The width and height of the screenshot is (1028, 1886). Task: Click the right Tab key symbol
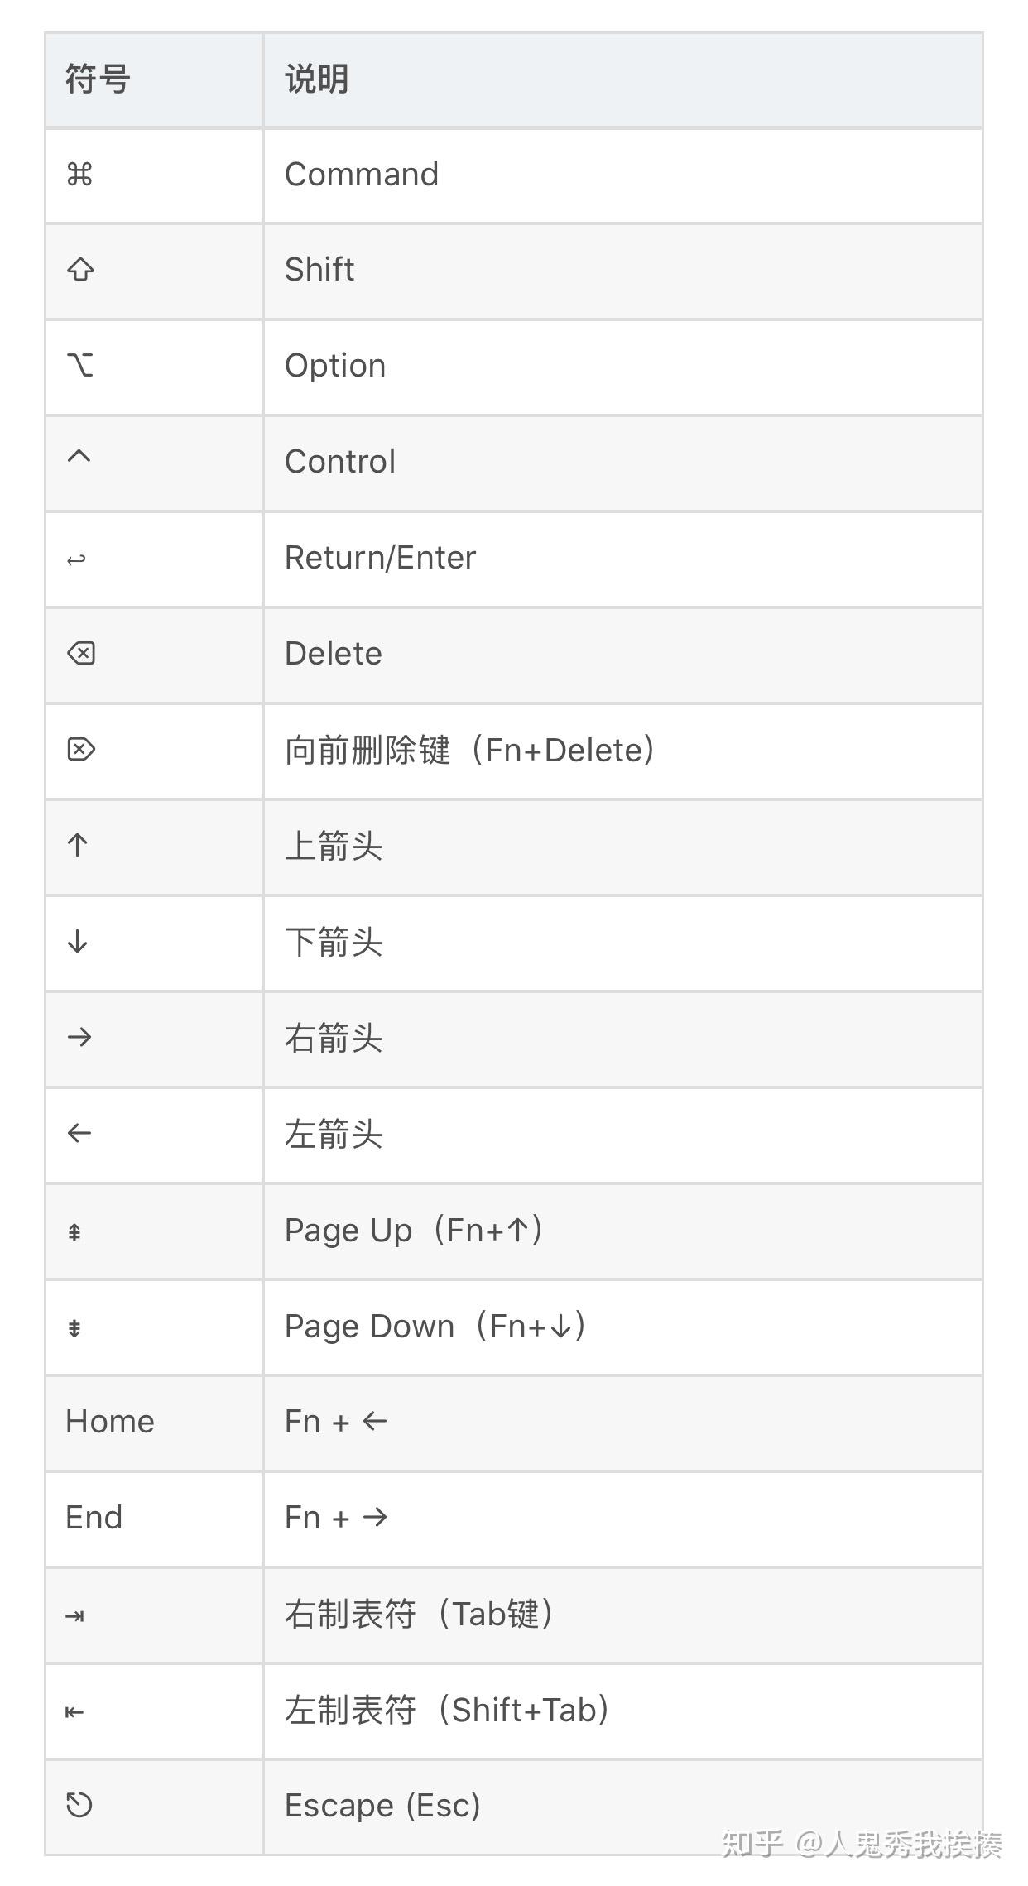pos(74,1615)
